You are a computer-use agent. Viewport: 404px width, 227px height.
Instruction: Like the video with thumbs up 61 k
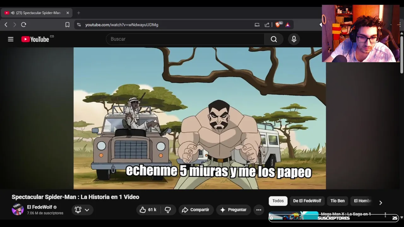coord(148,210)
